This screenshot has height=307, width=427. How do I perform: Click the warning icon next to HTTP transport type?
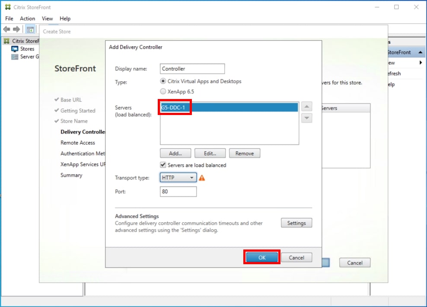pos(202,177)
